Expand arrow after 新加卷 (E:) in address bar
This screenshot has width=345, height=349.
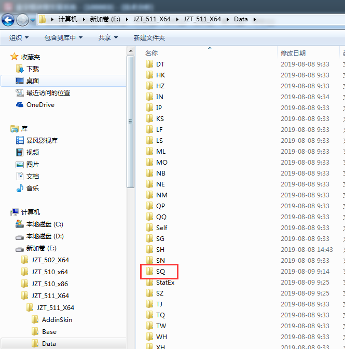[127, 19]
